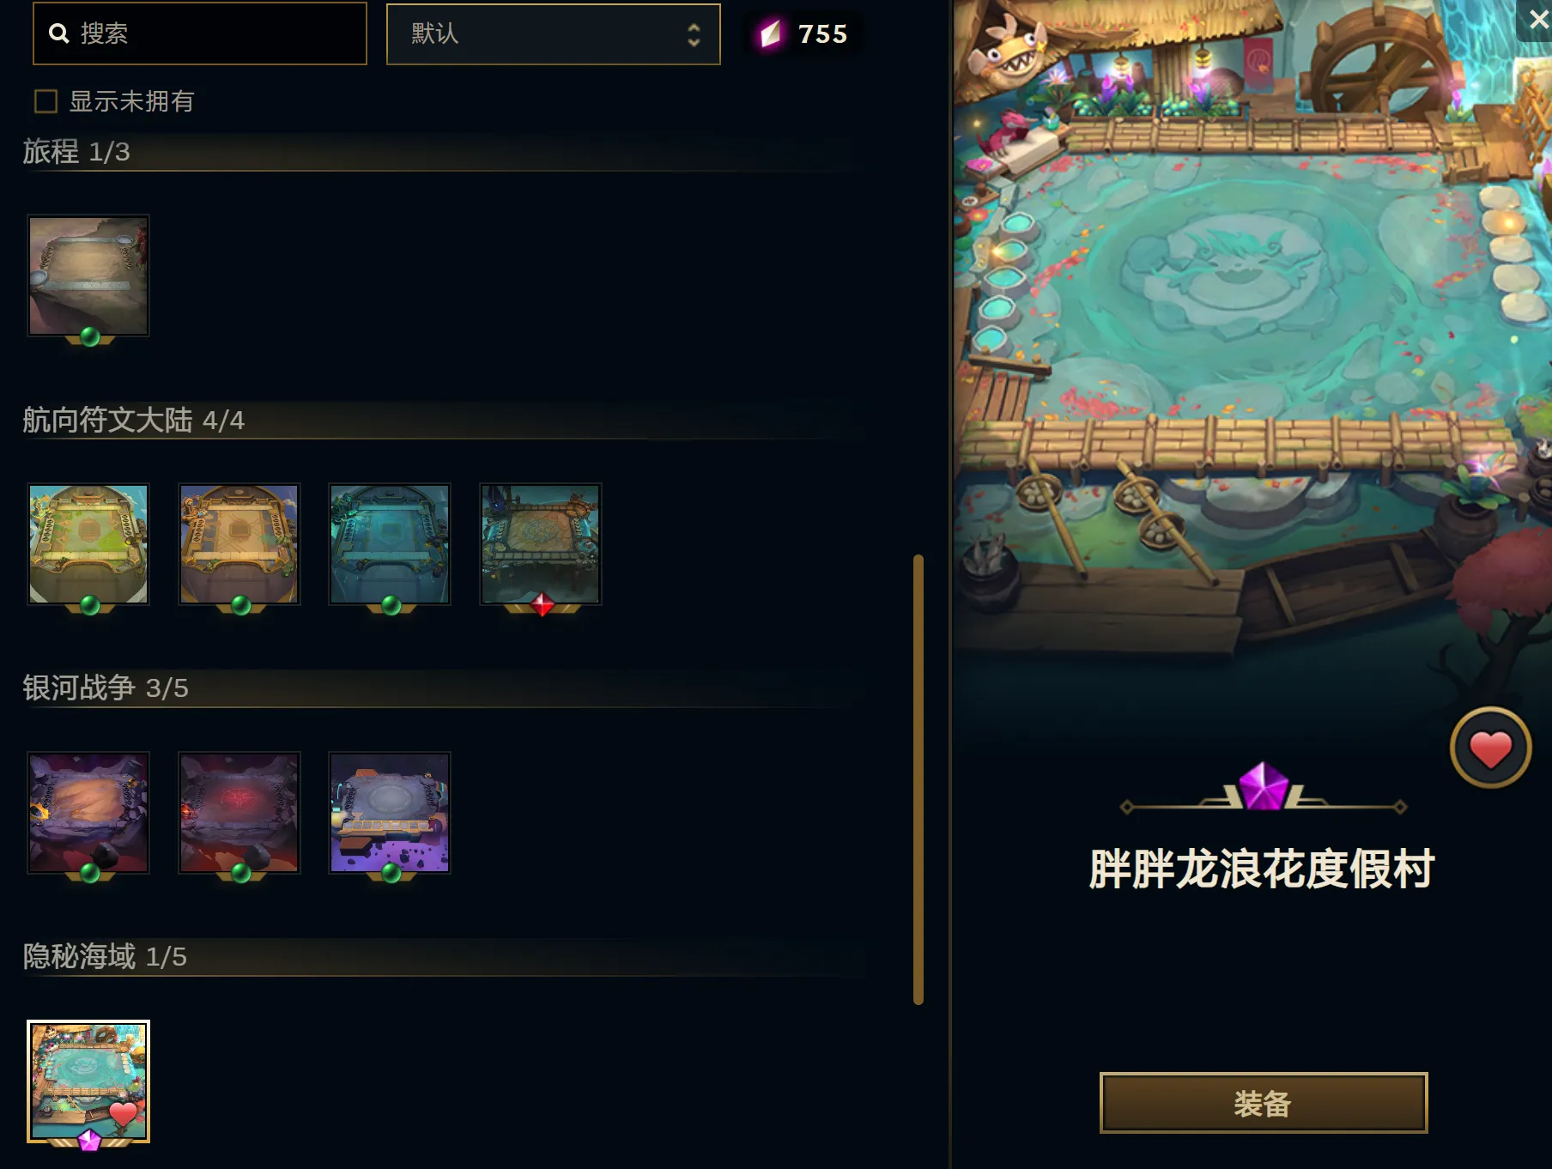Screen dimensions: 1552x1169
Task: Select the red-glow 银河战争 arena thumbnail
Action: (239, 813)
